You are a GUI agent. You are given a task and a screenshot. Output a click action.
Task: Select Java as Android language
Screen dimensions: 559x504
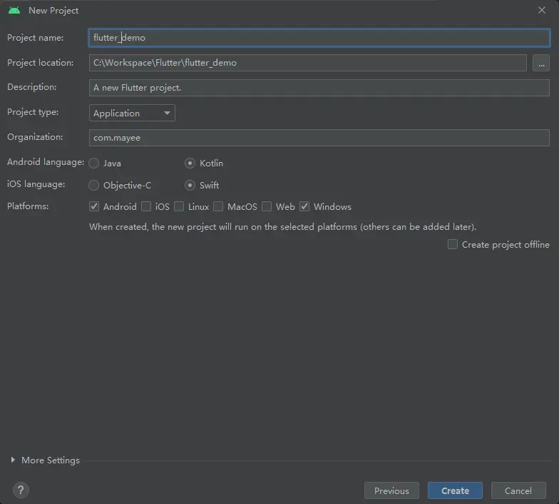94,163
